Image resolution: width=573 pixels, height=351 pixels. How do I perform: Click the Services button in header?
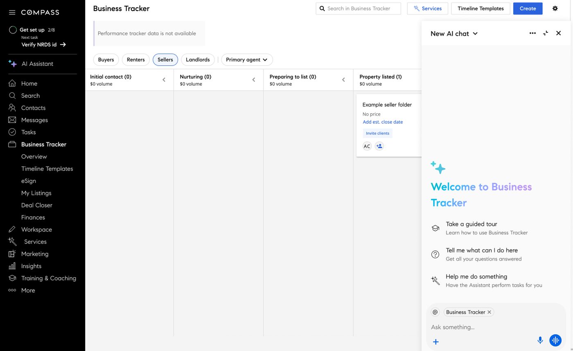click(428, 9)
